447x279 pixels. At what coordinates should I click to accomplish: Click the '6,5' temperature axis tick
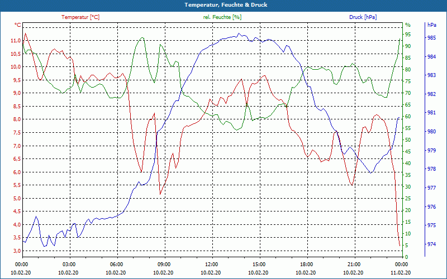click(x=17, y=159)
